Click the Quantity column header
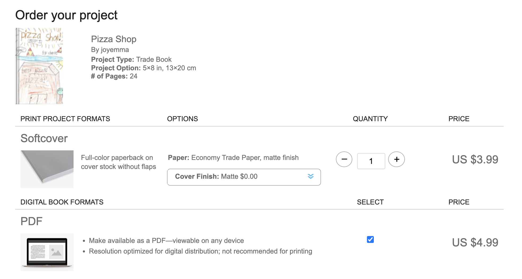The image size is (522, 279). click(x=370, y=119)
